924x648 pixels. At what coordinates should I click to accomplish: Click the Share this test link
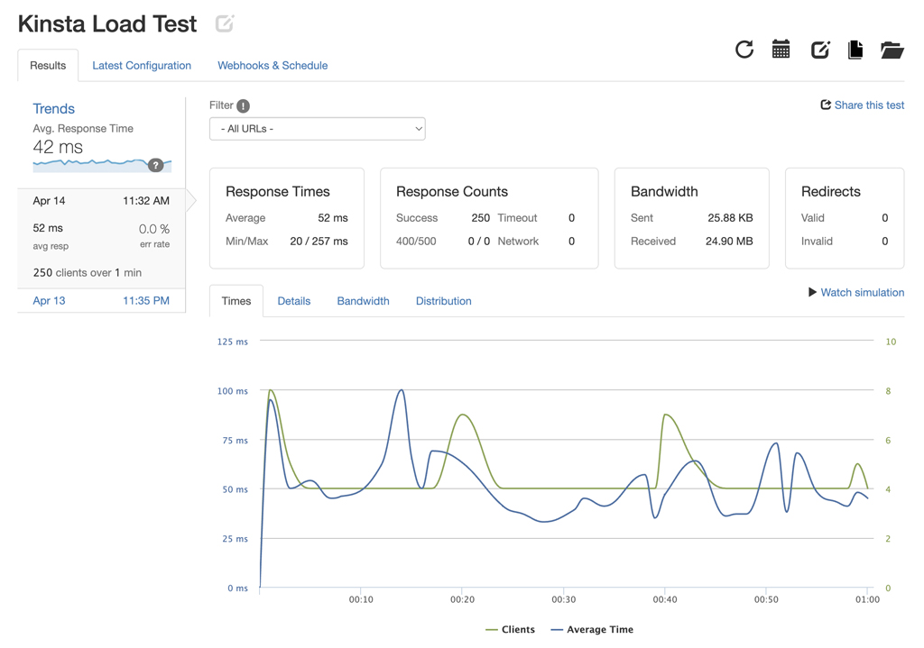click(x=862, y=105)
